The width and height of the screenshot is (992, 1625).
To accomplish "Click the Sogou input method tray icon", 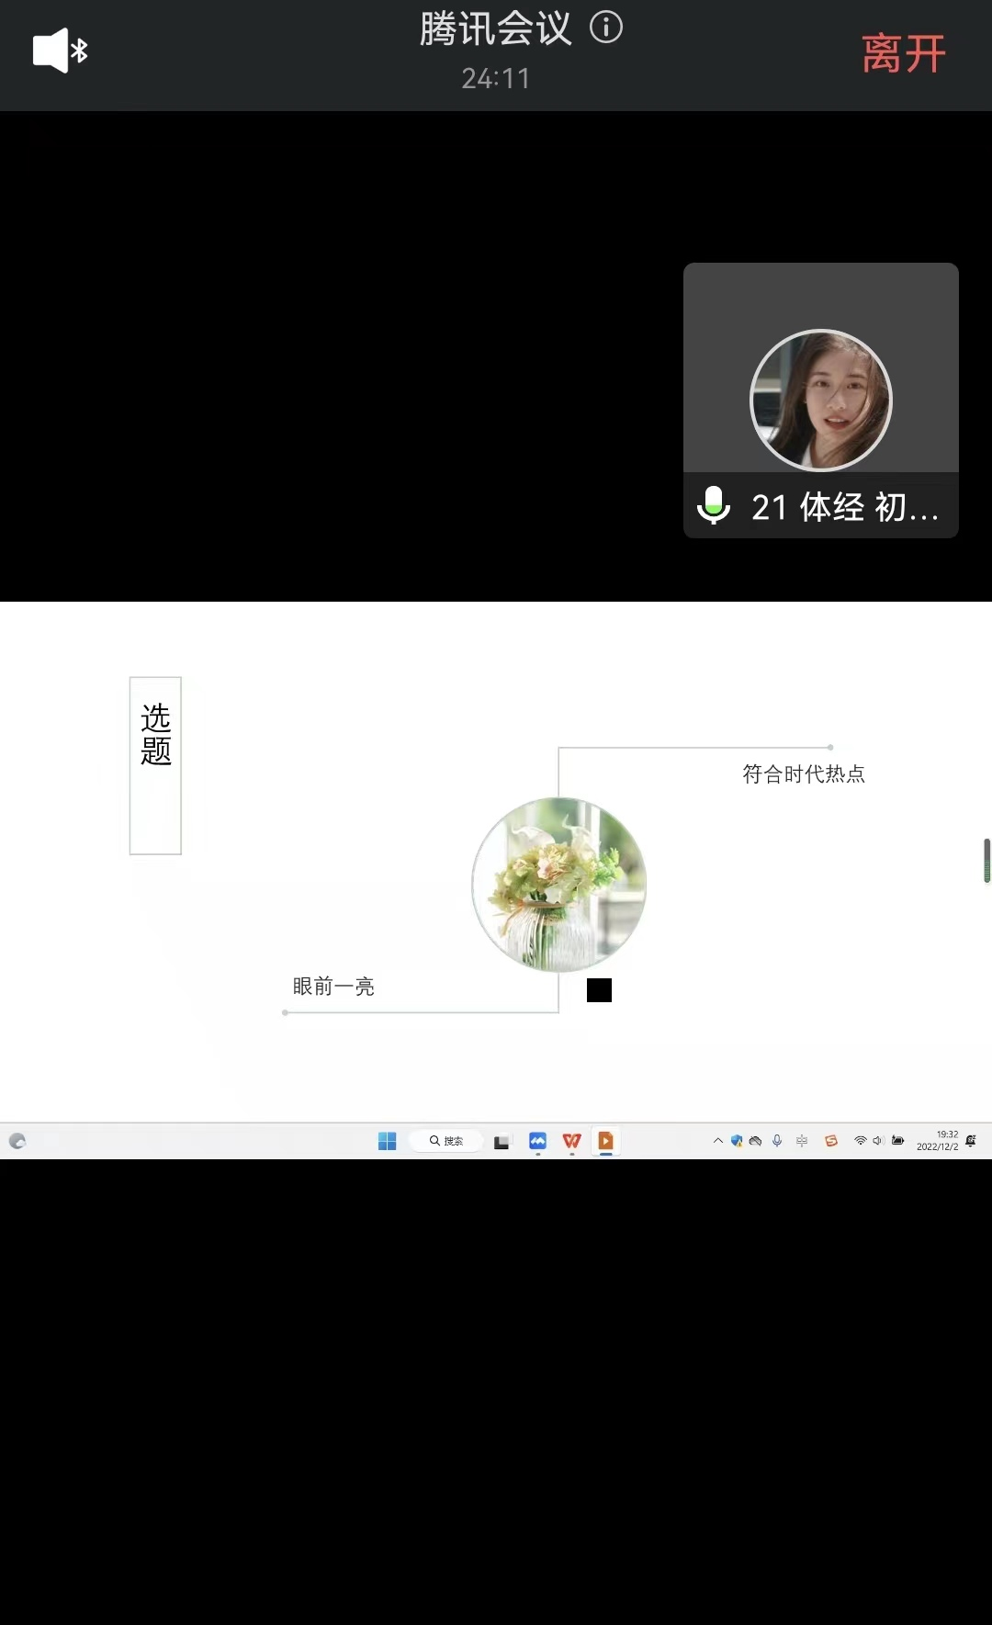I will coord(831,1141).
